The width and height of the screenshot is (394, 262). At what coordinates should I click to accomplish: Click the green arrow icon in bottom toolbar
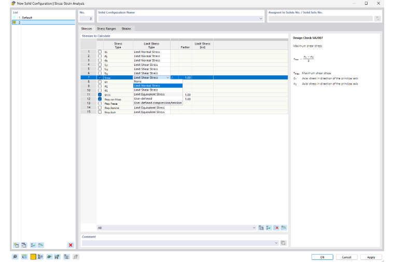point(49,257)
